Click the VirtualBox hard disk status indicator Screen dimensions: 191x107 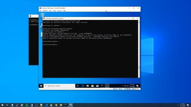coord(114,89)
